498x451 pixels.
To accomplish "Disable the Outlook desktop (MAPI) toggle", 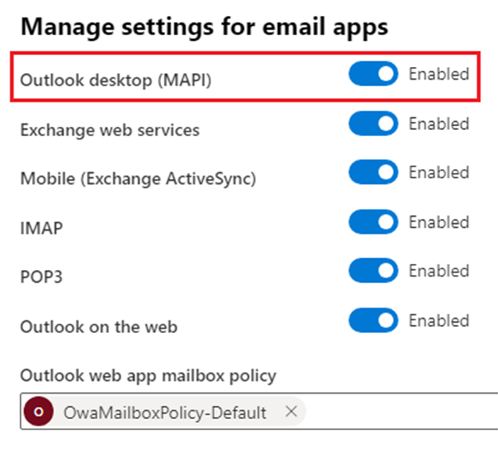I will [373, 73].
